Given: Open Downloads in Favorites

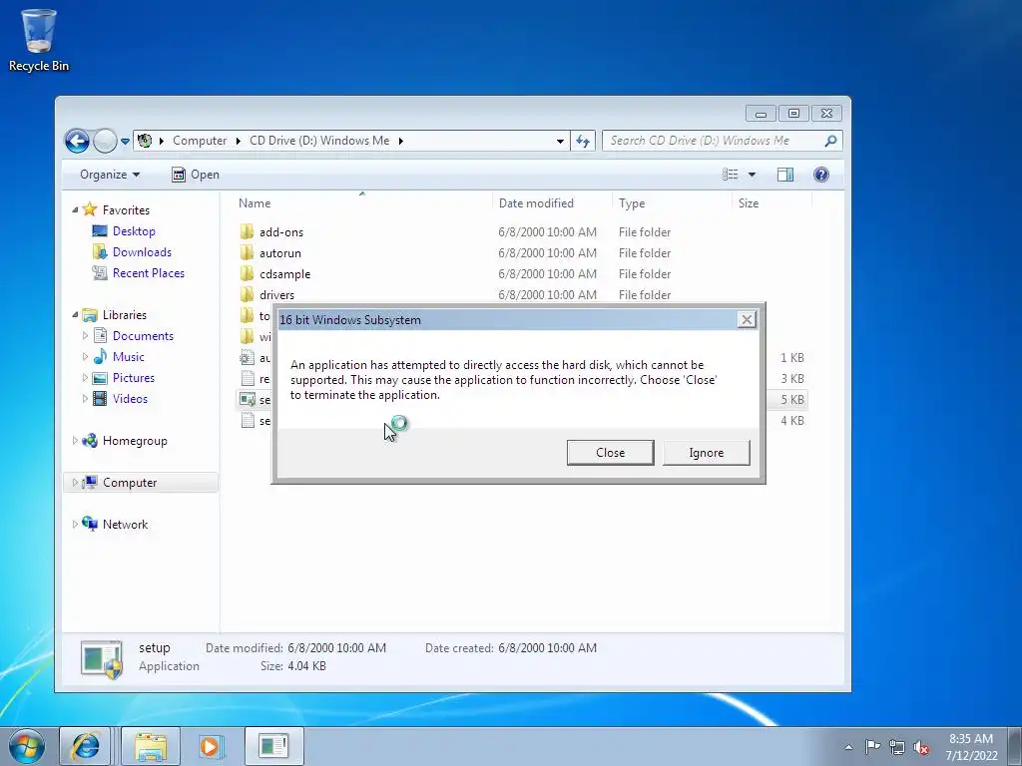Looking at the screenshot, I should tap(142, 252).
